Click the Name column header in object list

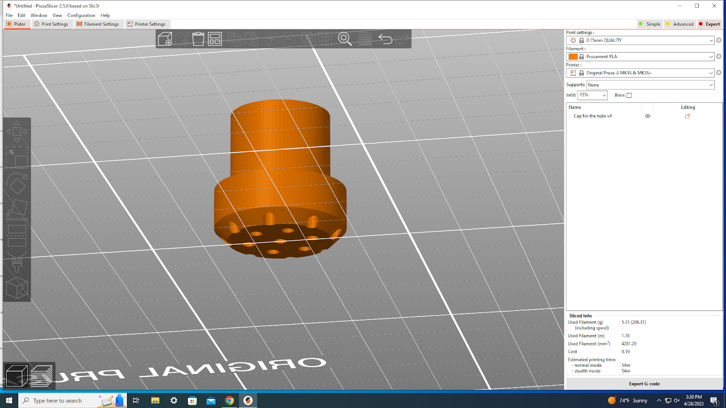coord(575,107)
